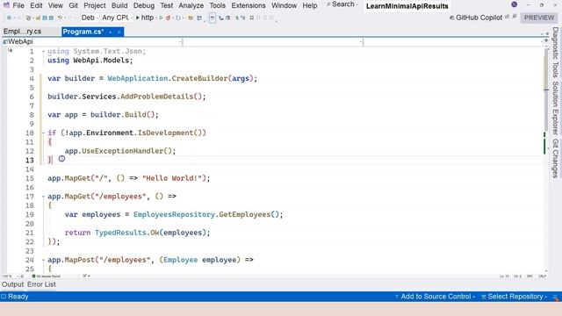Open the Extensions menu
Screen dimensions: 562x316
[249, 5]
